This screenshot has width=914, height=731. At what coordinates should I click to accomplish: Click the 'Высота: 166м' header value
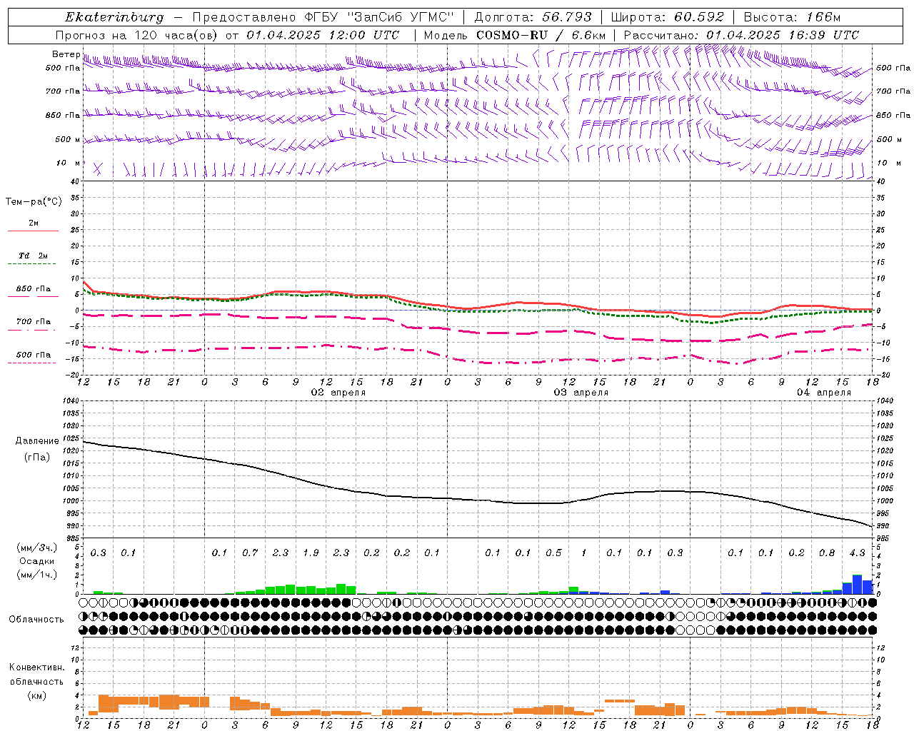pyautogui.click(x=793, y=17)
